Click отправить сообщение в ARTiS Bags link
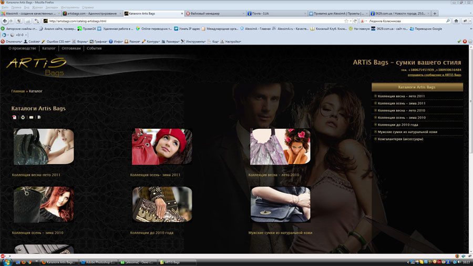The width and height of the screenshot is (473, 266). pos(435,75)
